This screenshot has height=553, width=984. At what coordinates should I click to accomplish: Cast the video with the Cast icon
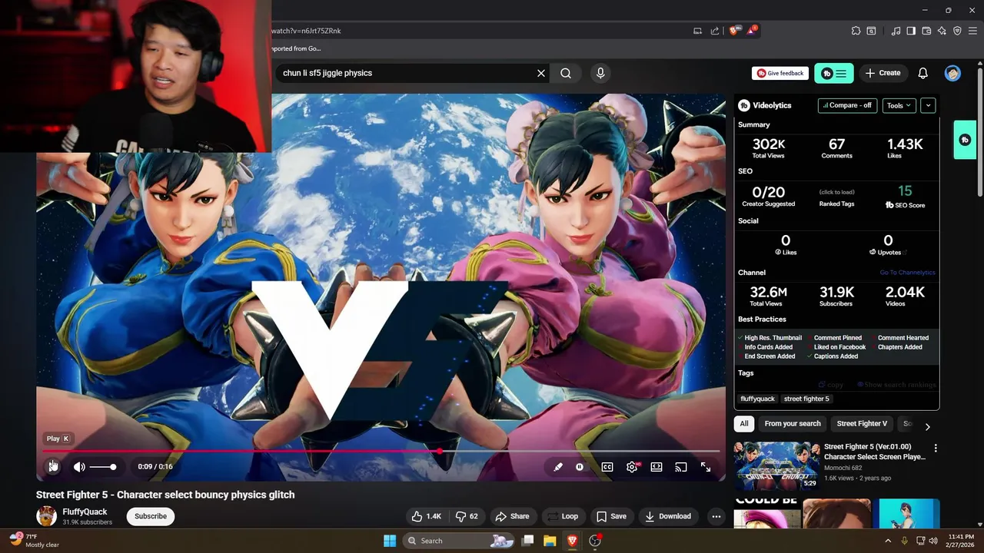pos(680,467)
